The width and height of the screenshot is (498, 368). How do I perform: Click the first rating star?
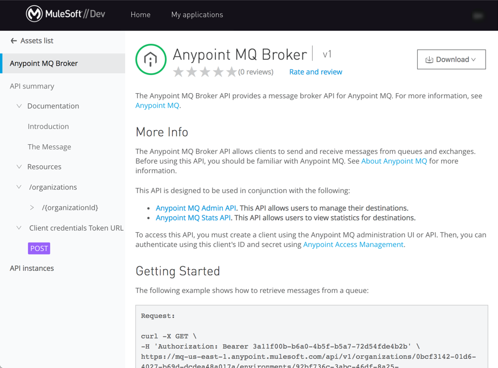179,72
